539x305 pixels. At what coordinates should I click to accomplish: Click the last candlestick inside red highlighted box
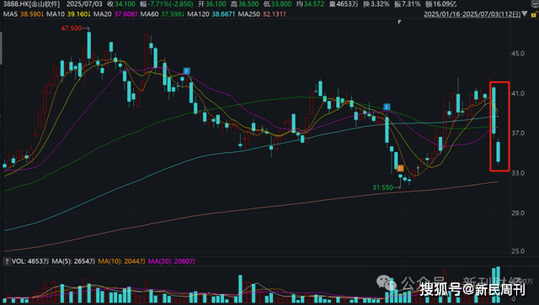498,151
